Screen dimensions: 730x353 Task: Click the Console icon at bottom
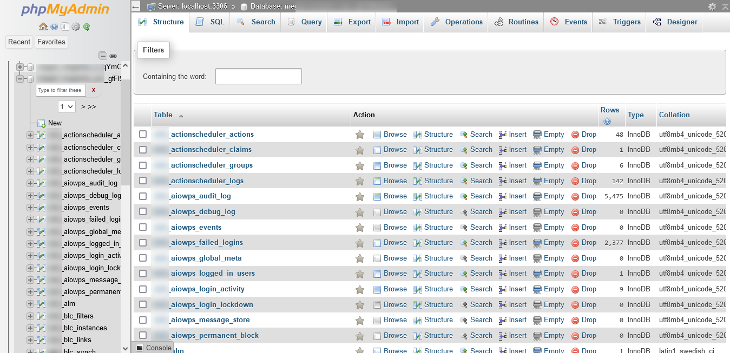(x=140, y=348)
